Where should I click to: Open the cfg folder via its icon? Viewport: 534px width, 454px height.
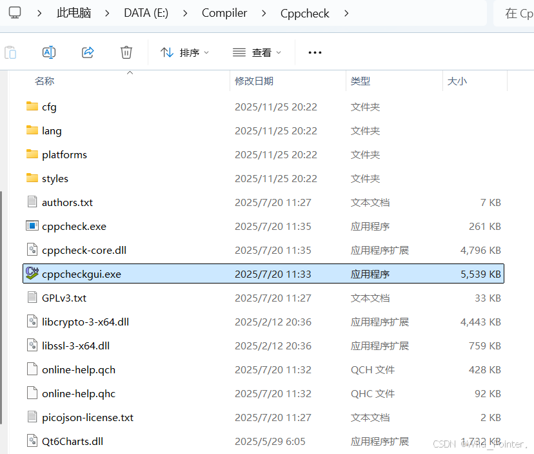(34, 107)
